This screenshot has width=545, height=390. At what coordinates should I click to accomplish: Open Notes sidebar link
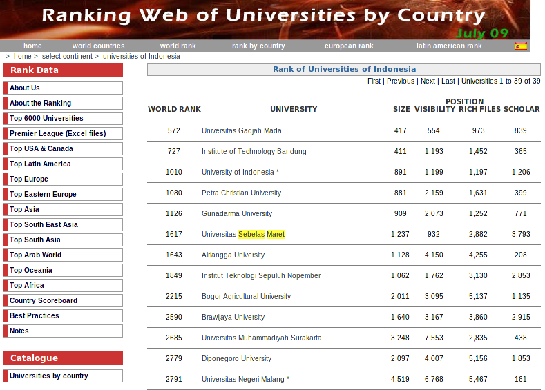click(63, 331)
